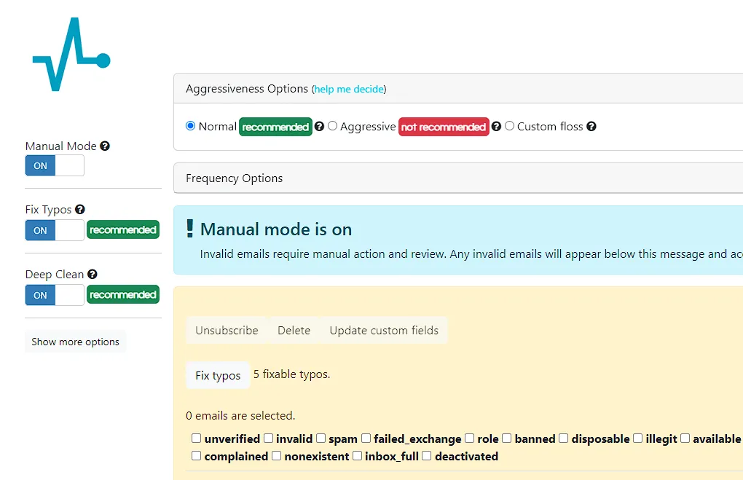This screenshot has height=480, width=743.
Task: Open help icon next to not recommended badge
Action: (x=496, y=127)
